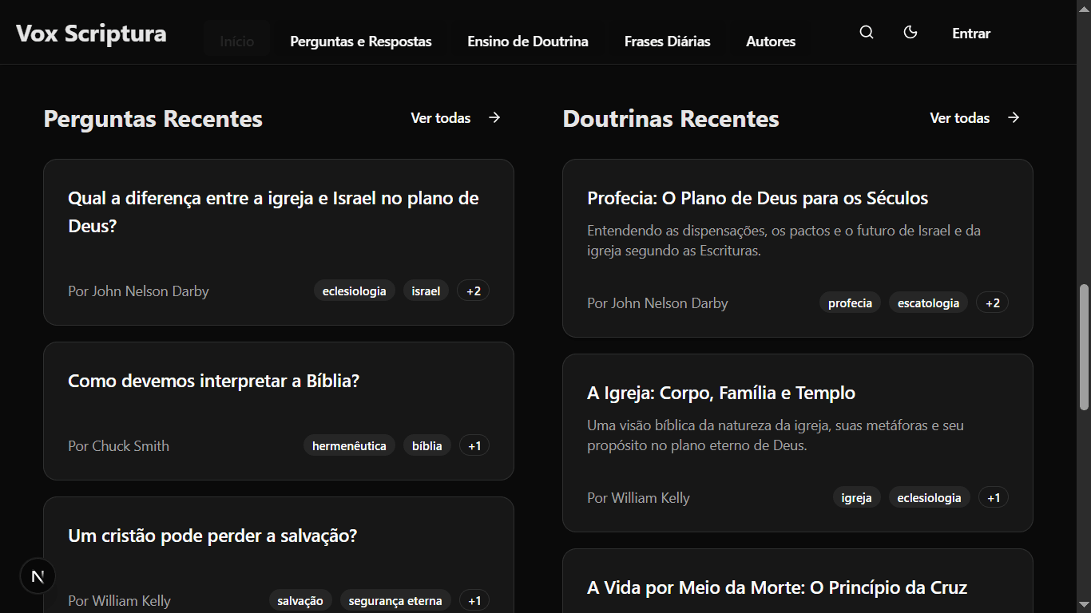Open the Autores page

pyautogui.click(x=770, y=41)
